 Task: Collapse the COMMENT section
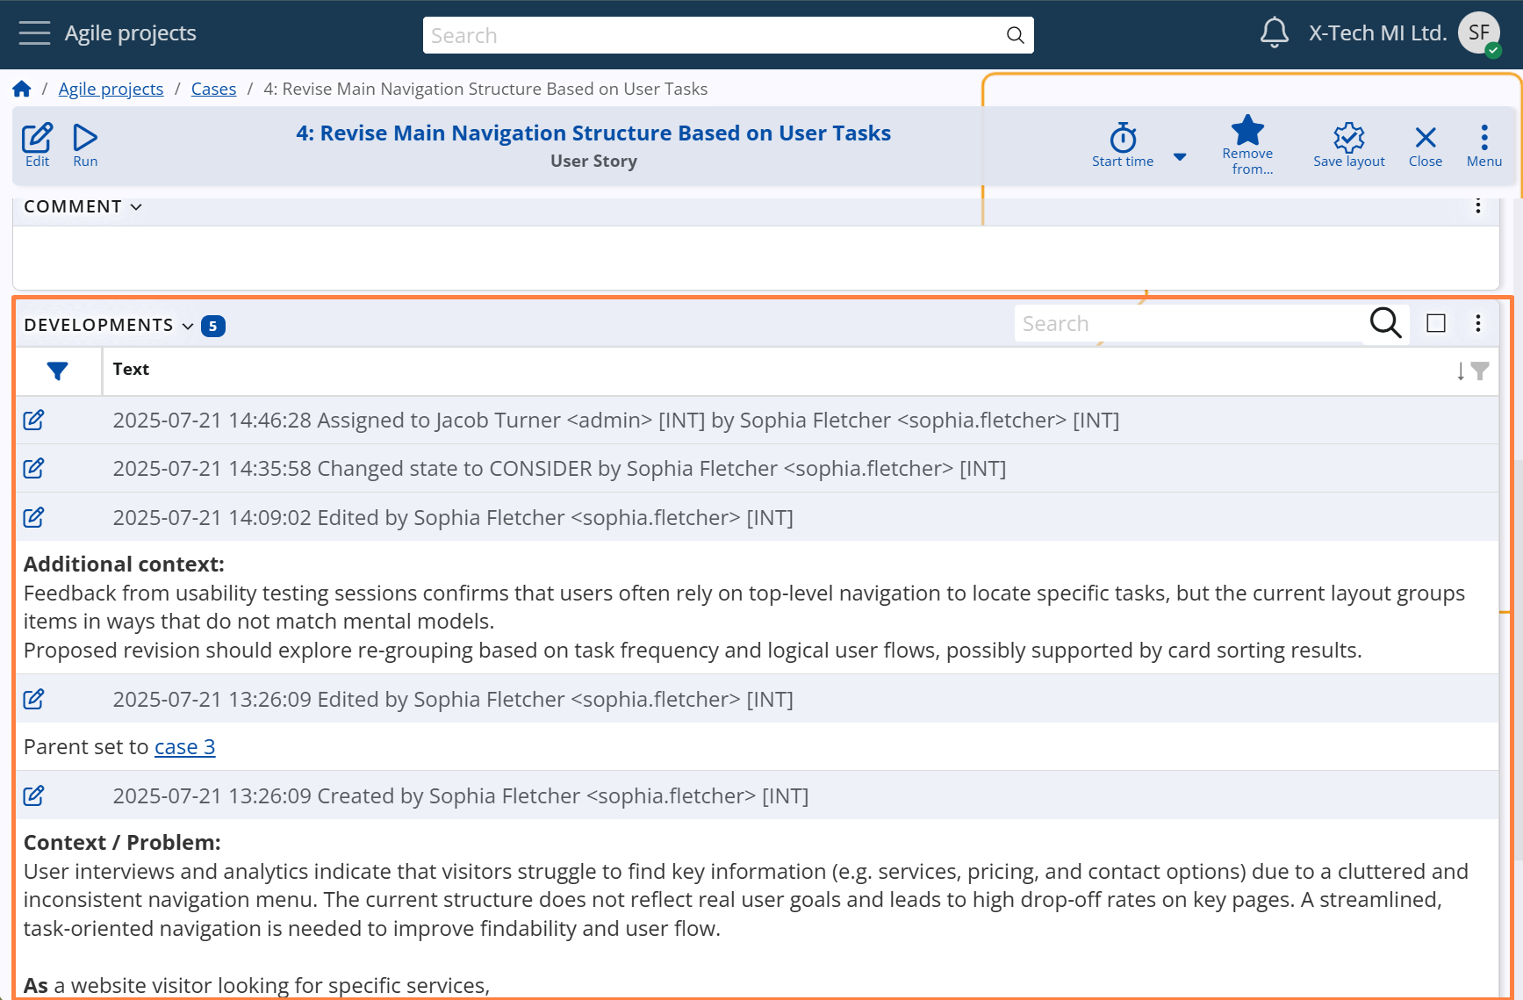(136, 207)
